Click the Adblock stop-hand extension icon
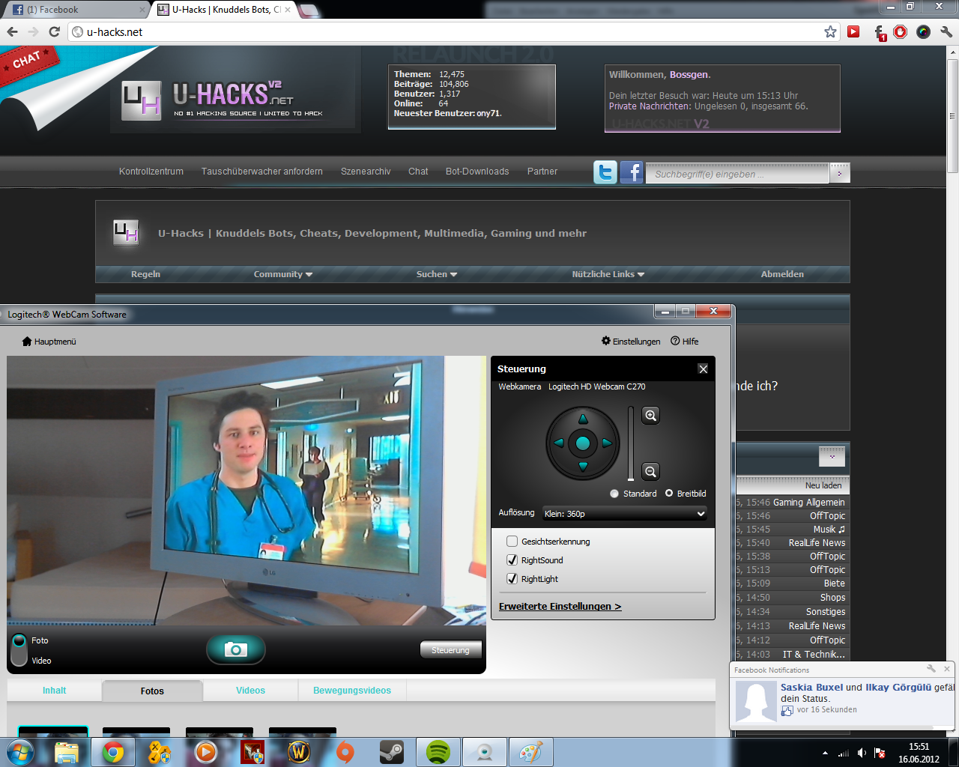Image resolution: width=959 pixels, height=767 pixels. 901,31
